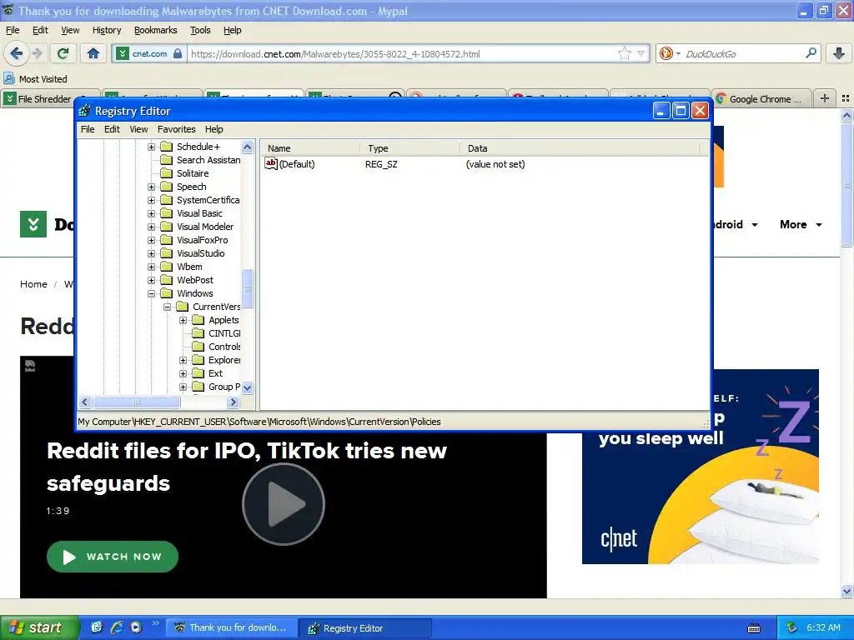Screen dimensions: 854x640
Task: Open Registry Editor Favorites menu
Action: point(177,129)
